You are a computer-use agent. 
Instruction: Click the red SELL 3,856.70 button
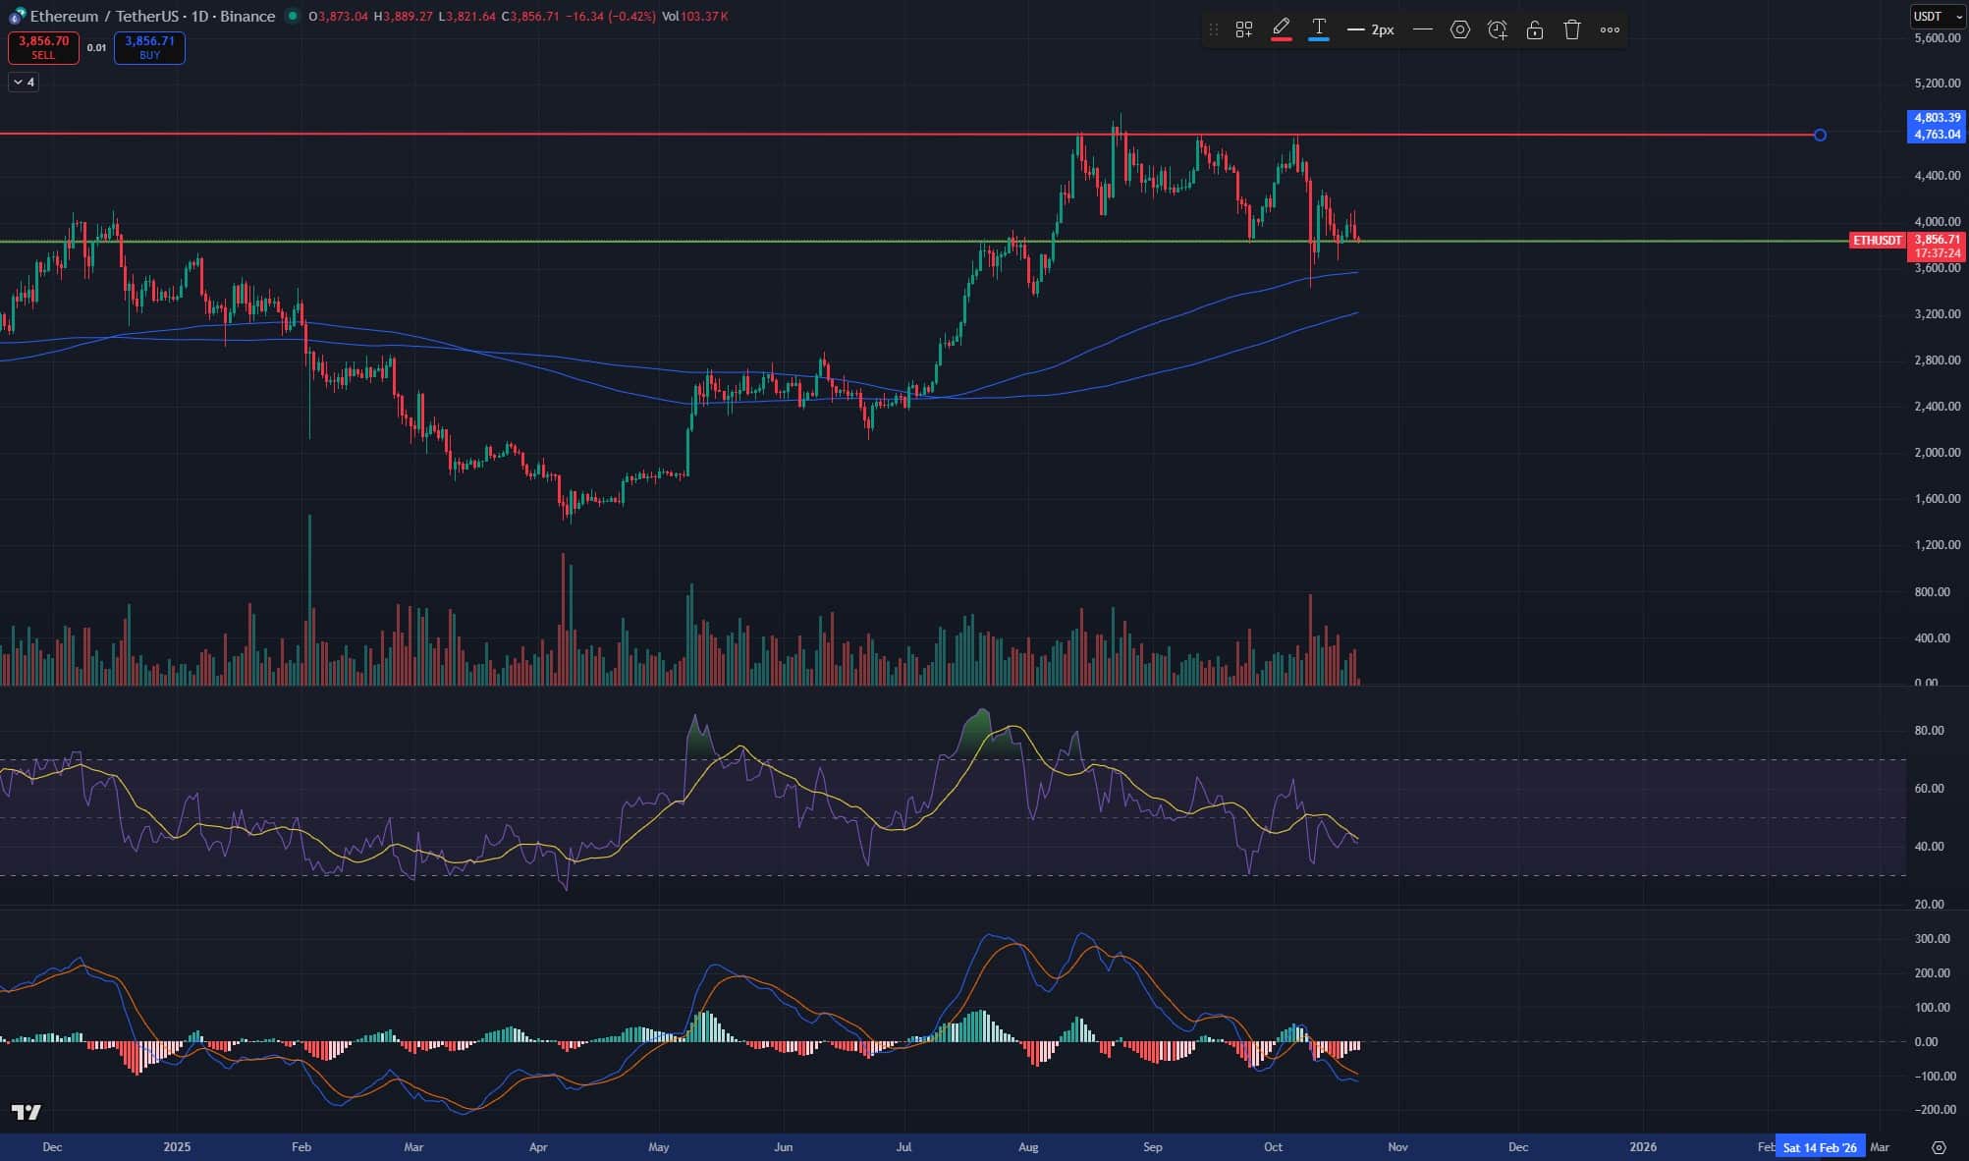pyautogui.click(x=43, y=47)
